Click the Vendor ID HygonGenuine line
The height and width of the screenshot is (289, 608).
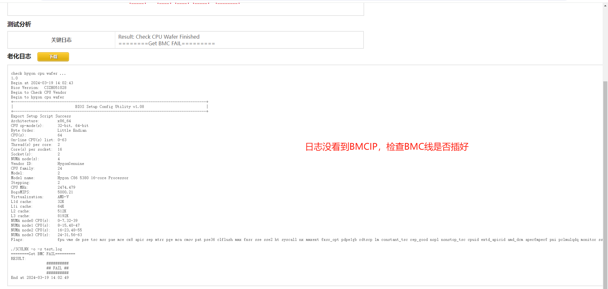47,164
